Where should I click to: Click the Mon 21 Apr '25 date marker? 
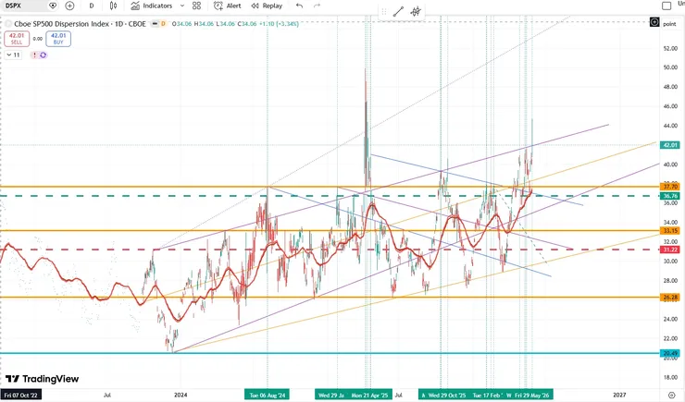pyautogui.click(x=369, y=395)
